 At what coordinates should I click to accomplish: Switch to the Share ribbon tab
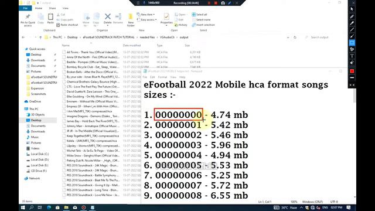(x=52, y=8)
